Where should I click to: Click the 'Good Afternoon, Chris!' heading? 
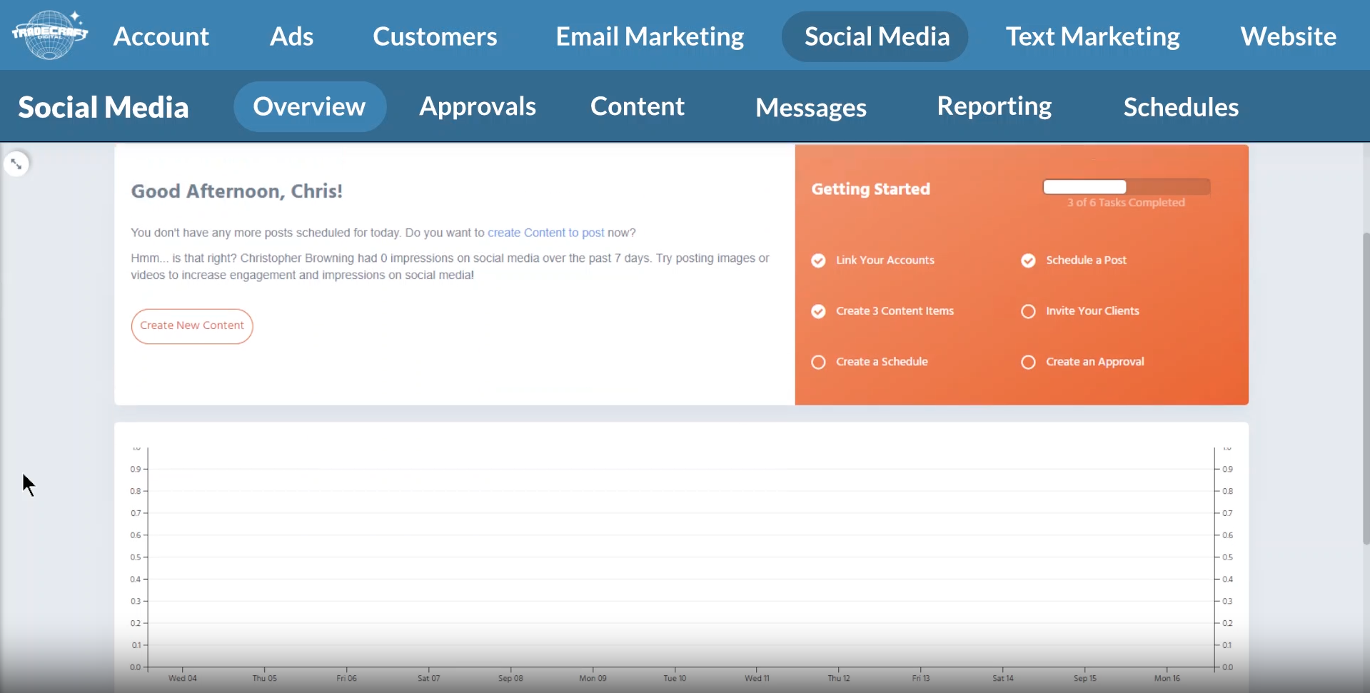click(x=236, y=191)
